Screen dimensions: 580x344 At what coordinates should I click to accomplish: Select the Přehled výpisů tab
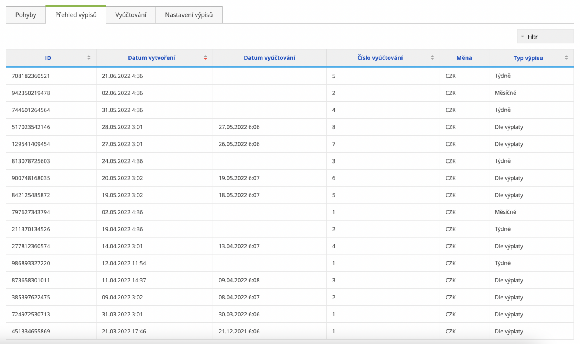pyautogui.click(x=76, y=15)
